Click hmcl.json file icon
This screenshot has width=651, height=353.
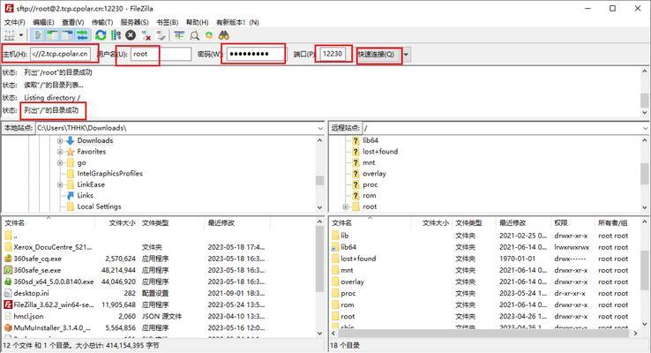[x=8, y=317]
